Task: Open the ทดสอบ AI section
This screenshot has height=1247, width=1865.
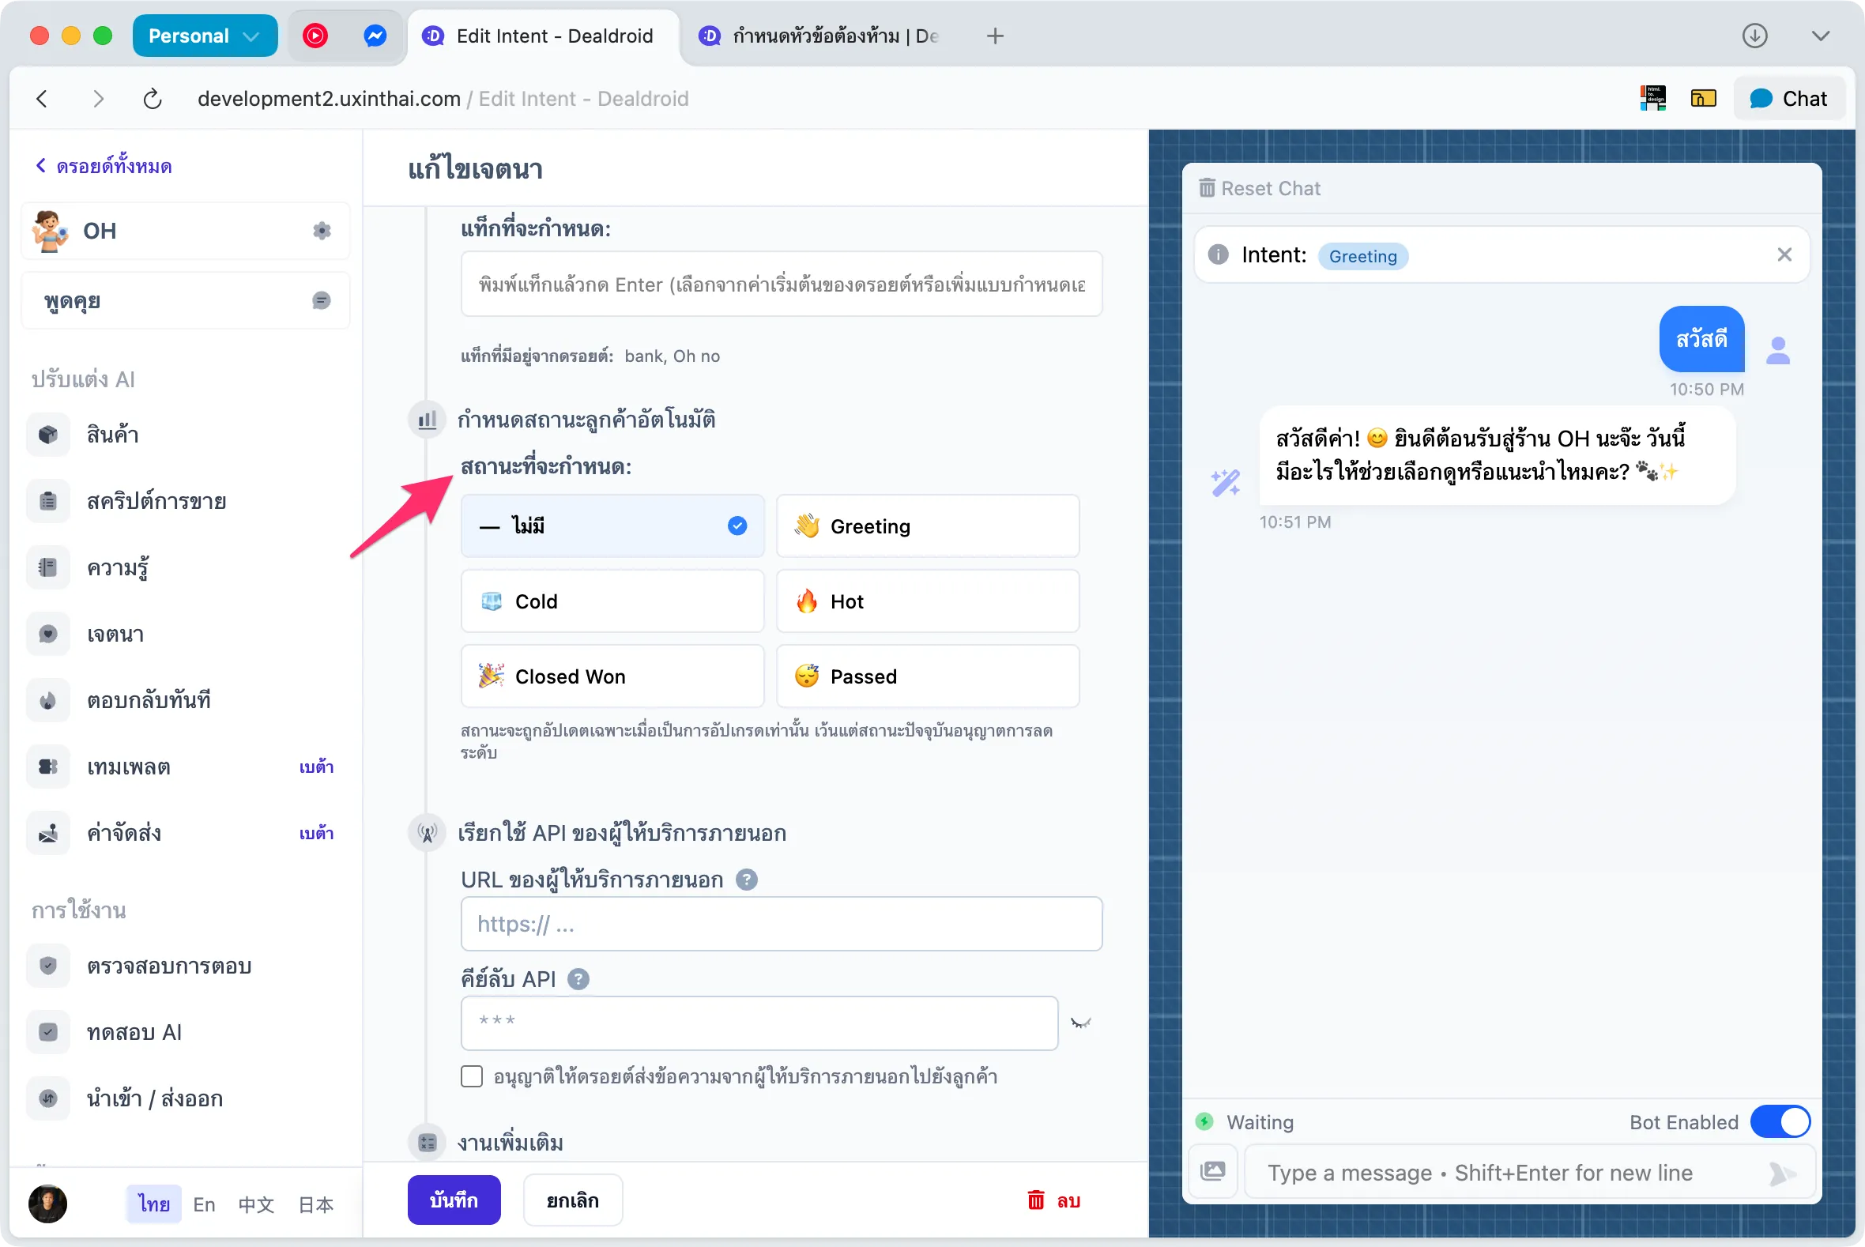Action: point(134,1031)
